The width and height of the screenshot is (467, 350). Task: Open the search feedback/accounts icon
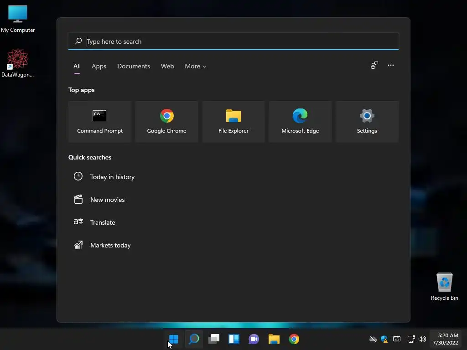[x=374, y=65]
